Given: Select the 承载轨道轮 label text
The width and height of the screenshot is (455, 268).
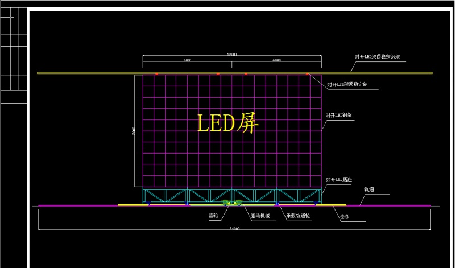Looking at the screenshot, I should [298, 216].
